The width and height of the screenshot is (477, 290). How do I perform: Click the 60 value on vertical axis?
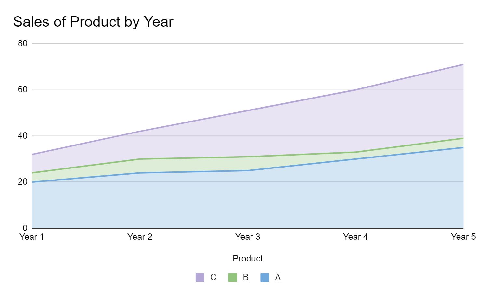tap(23, 90)
